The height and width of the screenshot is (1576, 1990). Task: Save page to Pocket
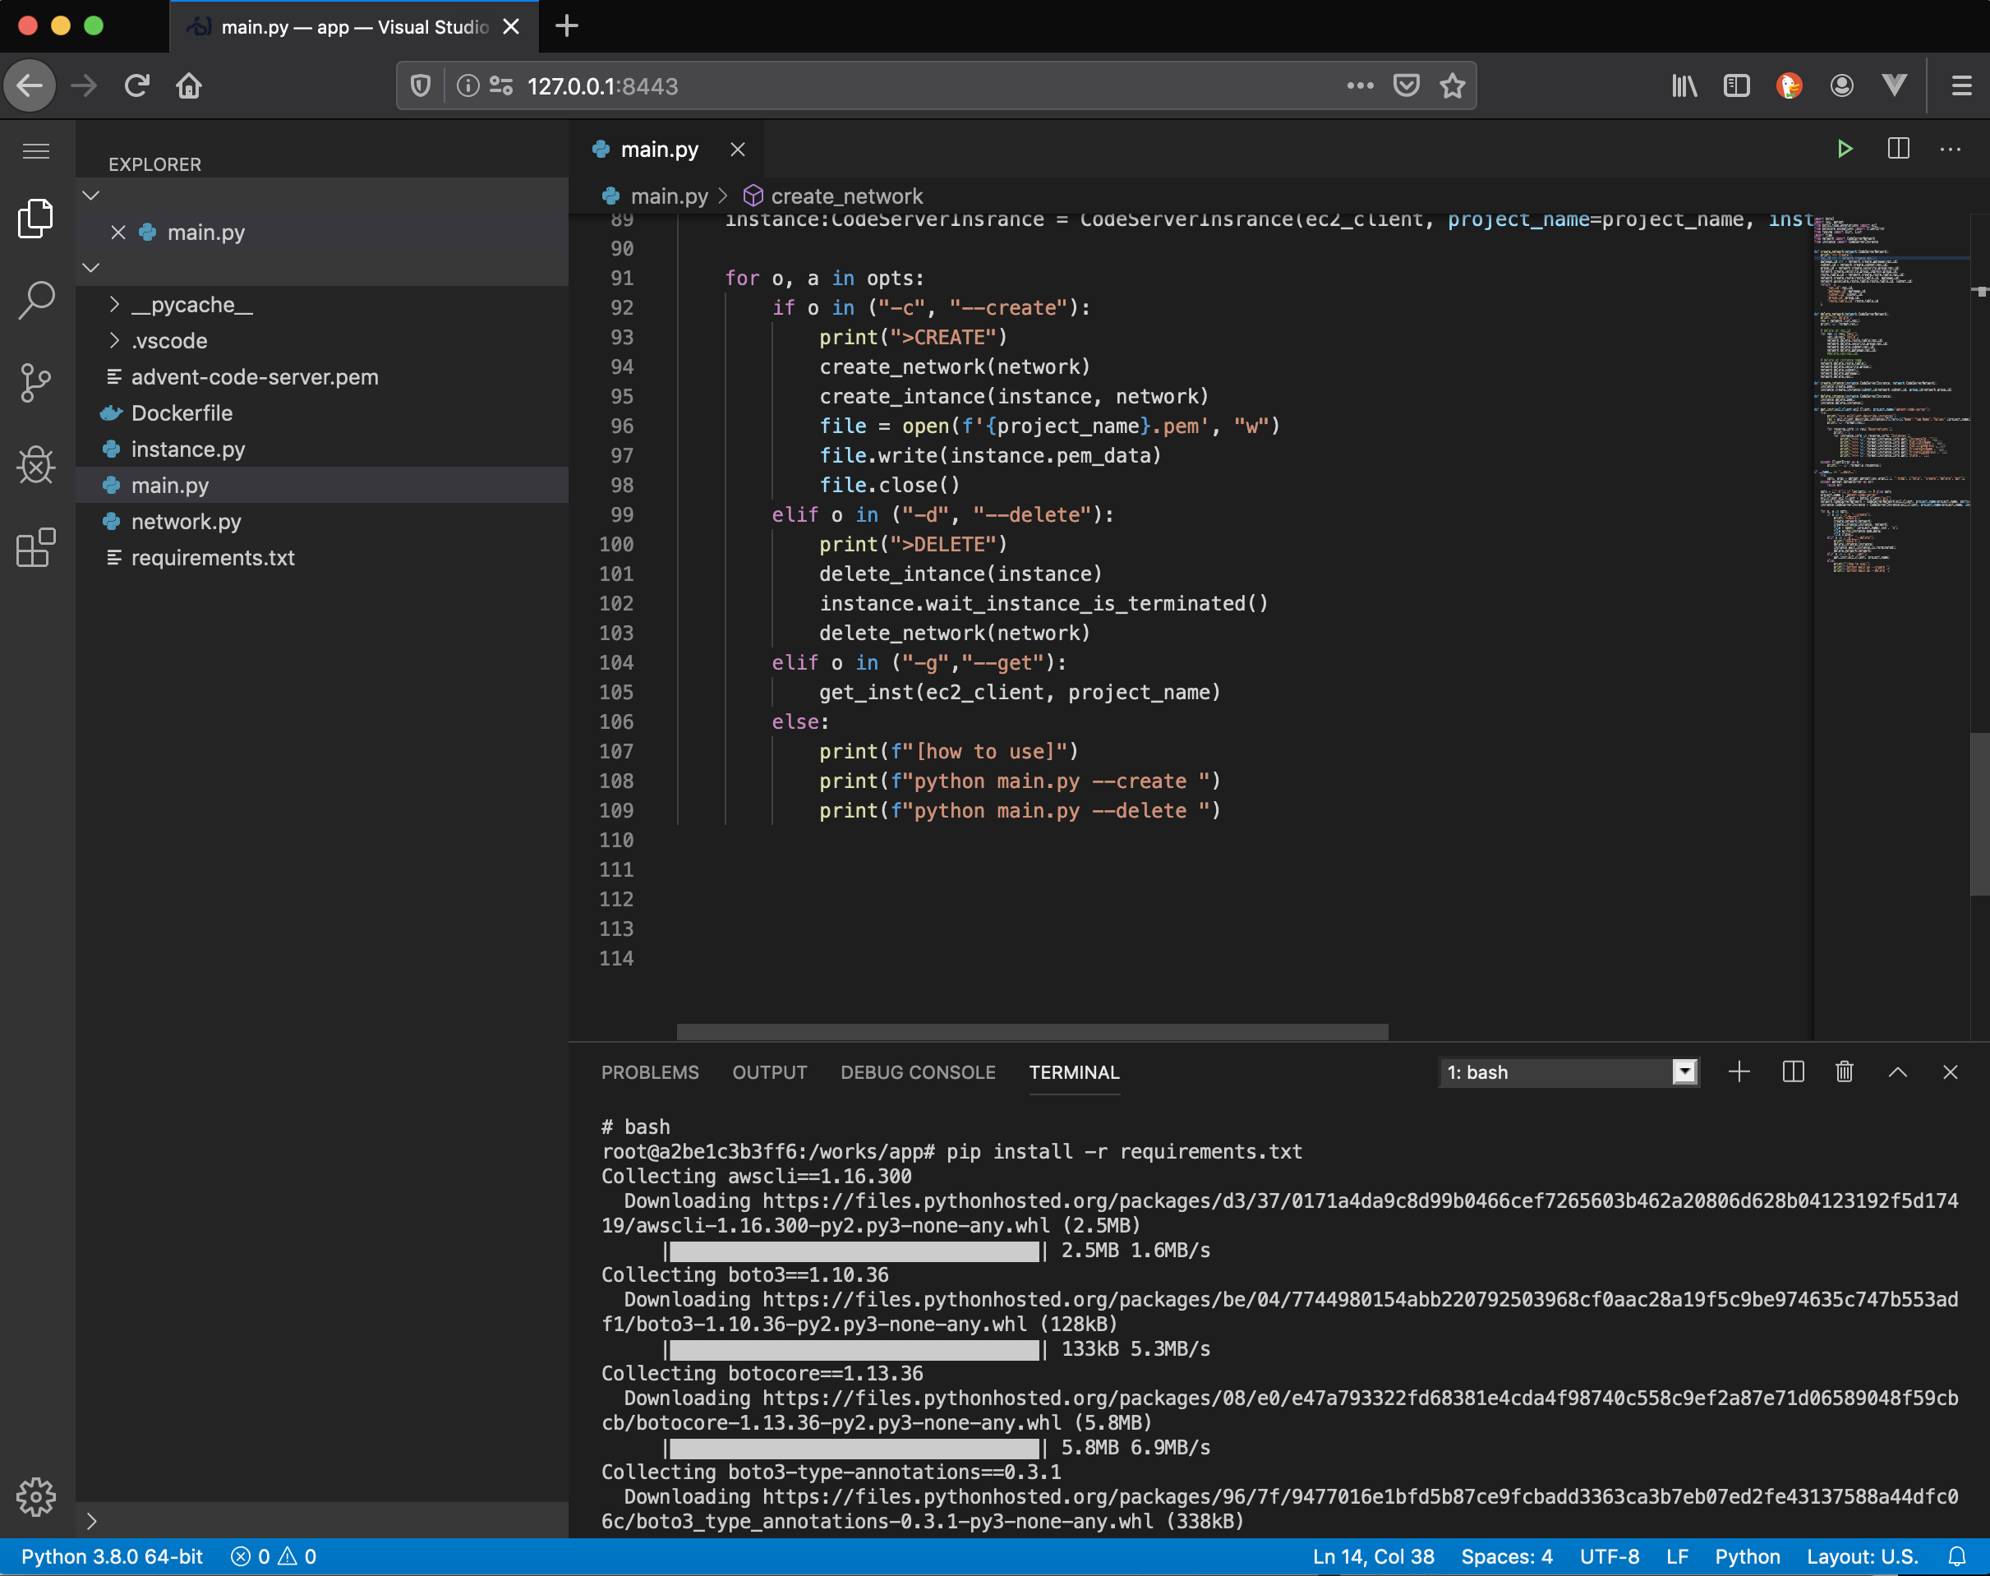click(1406, 85)
